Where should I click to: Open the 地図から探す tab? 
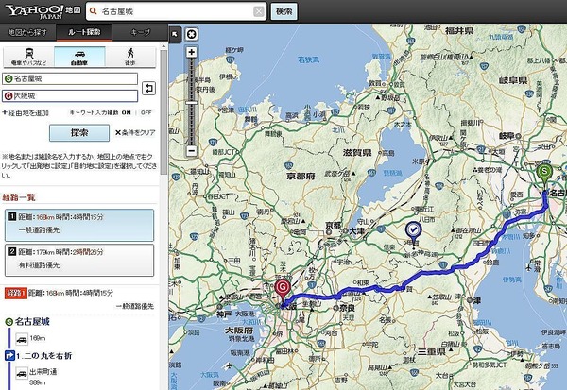point(30,31)
